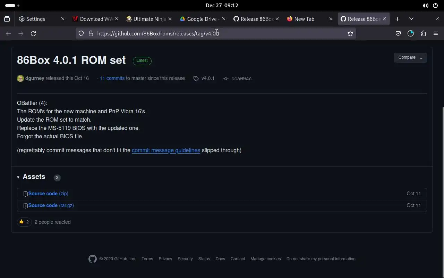Open a new tab with the plus button
This screenshot has height=278, width=444.
point(398,19)
